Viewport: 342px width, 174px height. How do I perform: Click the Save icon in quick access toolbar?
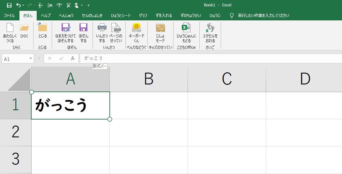(x=9, y=5)
